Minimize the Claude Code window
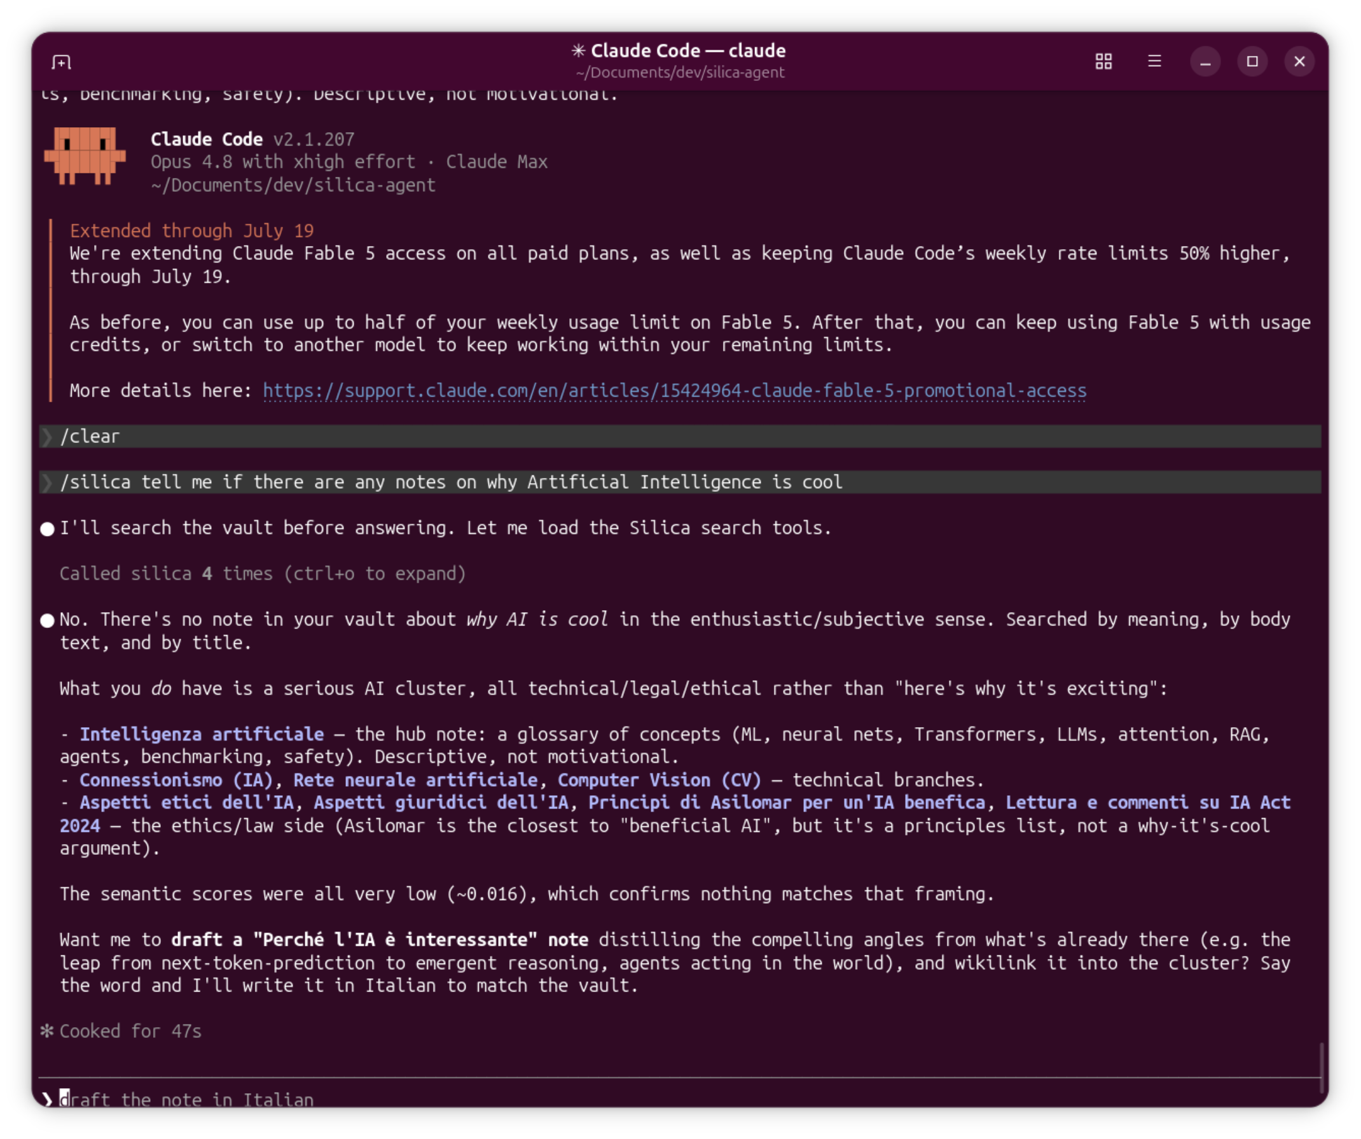 pyautogui.click(x=1205, y=62)
